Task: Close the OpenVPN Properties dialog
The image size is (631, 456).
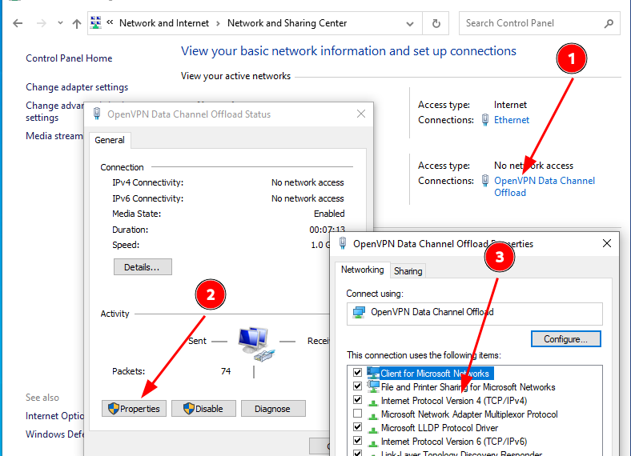Action: click(x=607, y=243)
